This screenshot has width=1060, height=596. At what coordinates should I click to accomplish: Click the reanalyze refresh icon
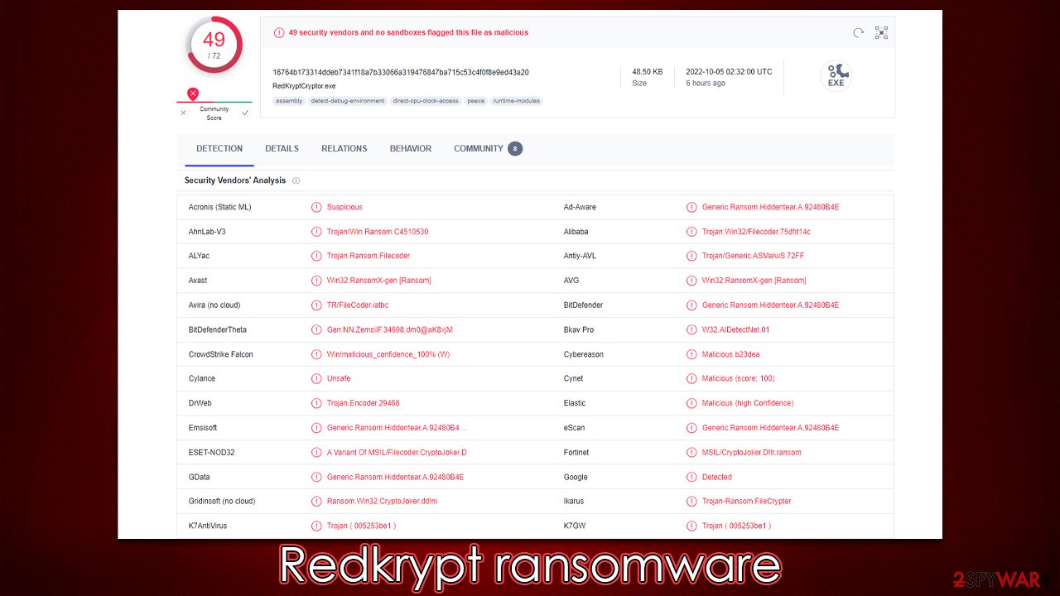(859, 33)
